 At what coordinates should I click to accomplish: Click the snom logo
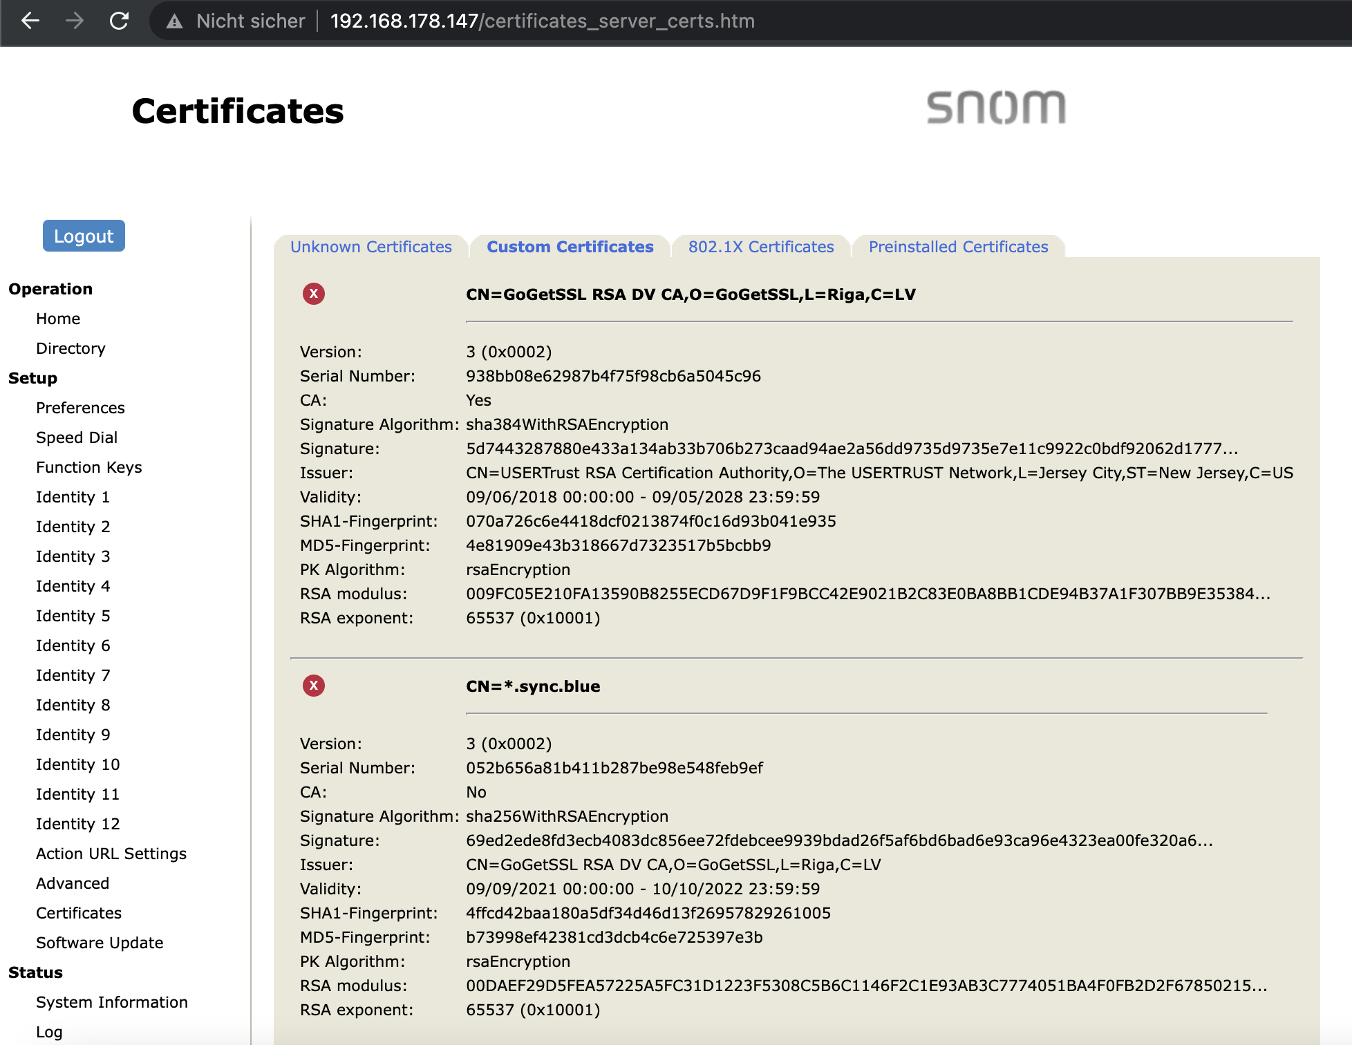click(995, 107)
